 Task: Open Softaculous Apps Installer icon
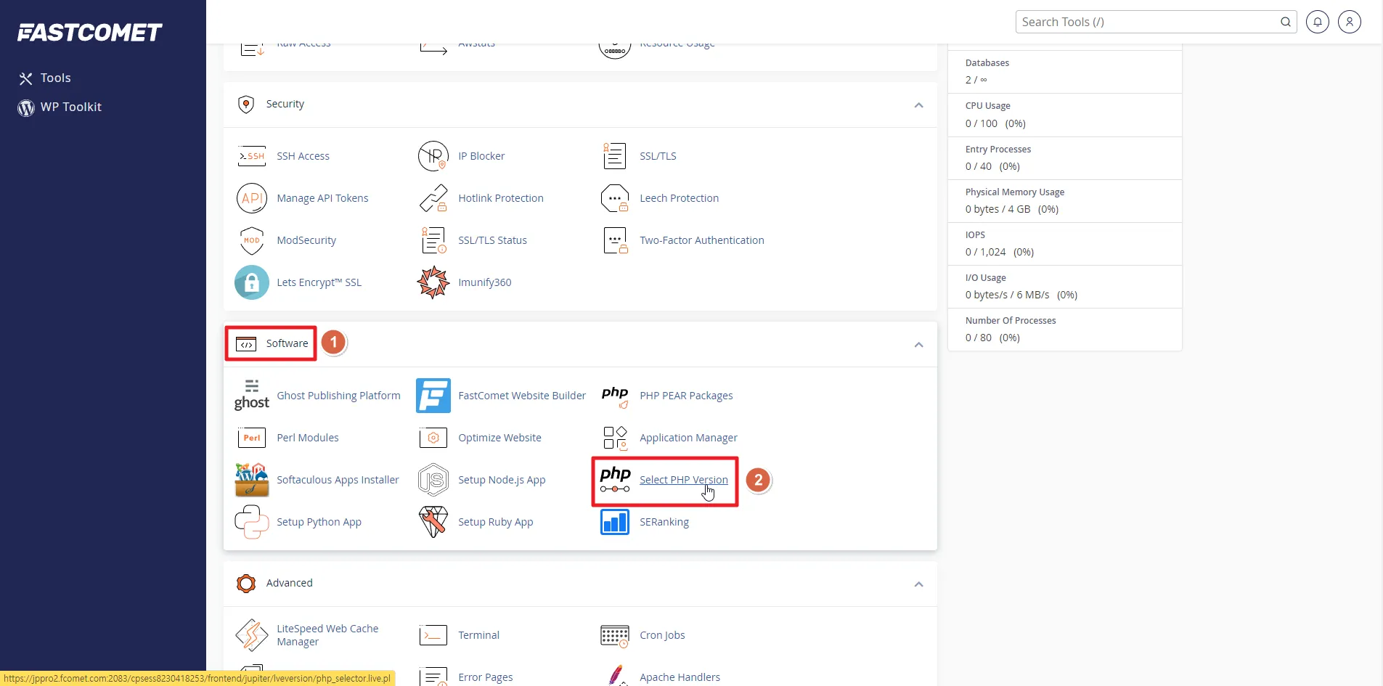(x=252, y=480)
